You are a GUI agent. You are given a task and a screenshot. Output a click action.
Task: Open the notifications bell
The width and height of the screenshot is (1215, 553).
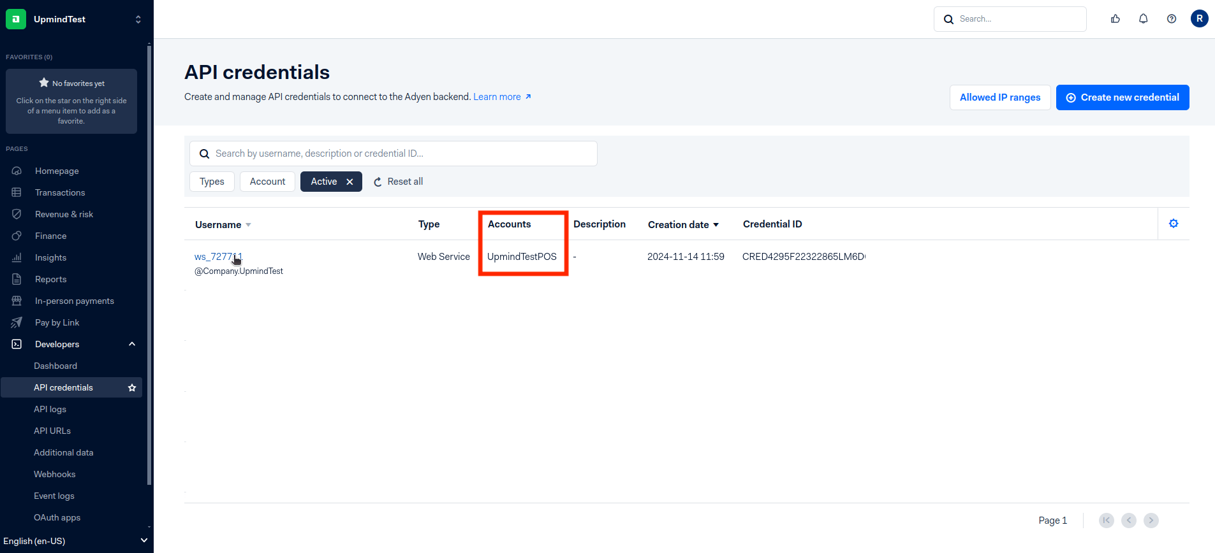click(x=1144, y=19)
